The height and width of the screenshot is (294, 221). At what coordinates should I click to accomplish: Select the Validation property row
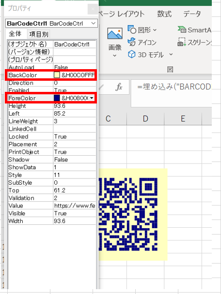(x=52, y=198)
